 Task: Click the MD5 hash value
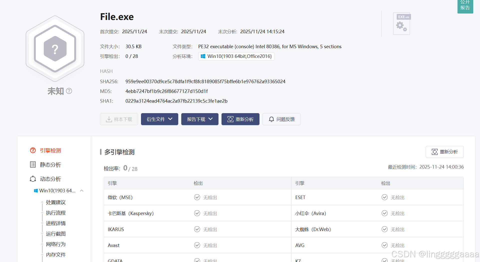coord(166,91)
